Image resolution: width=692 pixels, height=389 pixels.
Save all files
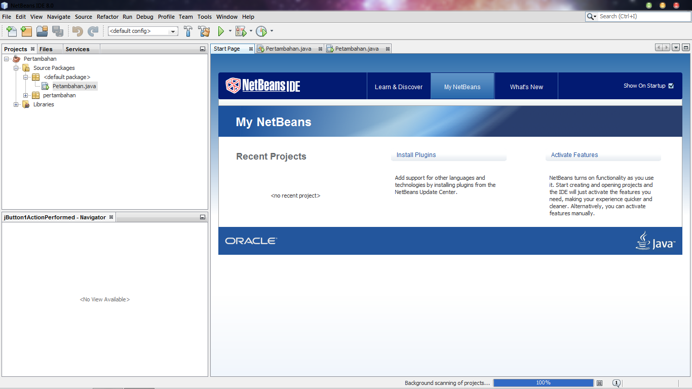click(x=58, y=31)
